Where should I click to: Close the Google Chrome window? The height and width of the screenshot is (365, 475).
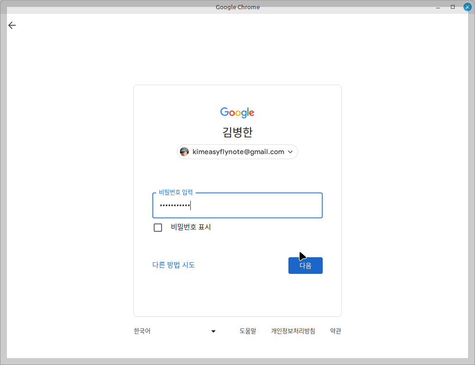[467, 7]
